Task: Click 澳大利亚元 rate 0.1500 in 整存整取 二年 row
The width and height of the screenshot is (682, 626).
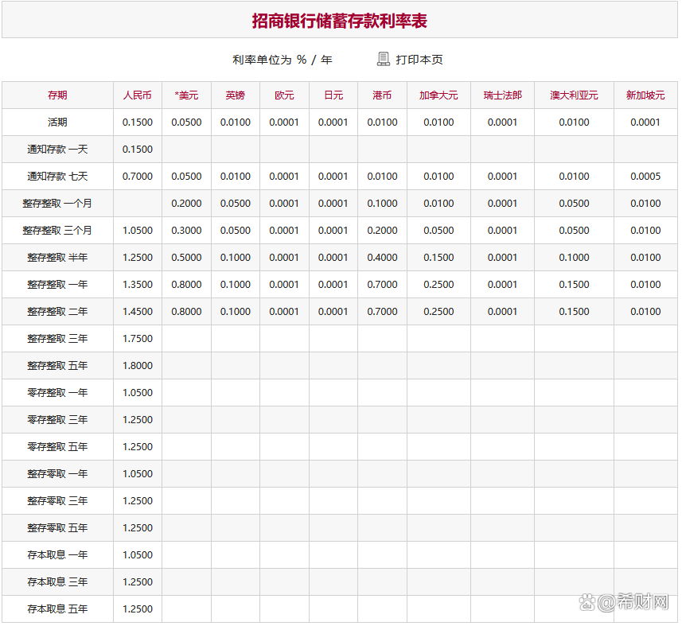Action: point(574,311)
